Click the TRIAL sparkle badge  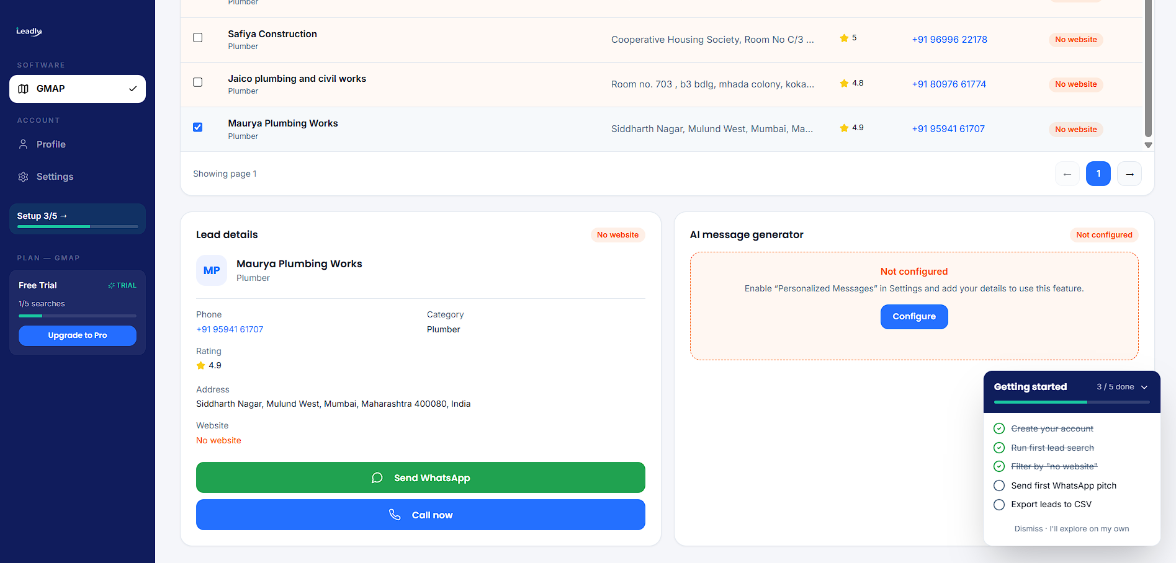click(x=122, y=285)
